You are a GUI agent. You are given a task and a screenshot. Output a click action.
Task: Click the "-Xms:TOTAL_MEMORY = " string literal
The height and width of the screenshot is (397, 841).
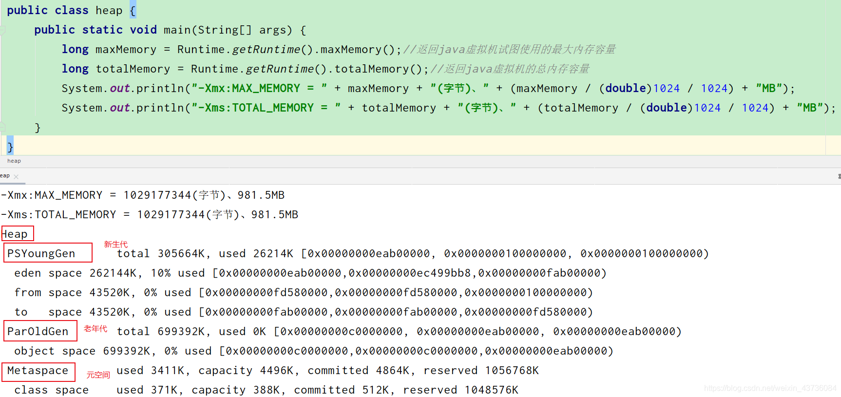point(266,108)
